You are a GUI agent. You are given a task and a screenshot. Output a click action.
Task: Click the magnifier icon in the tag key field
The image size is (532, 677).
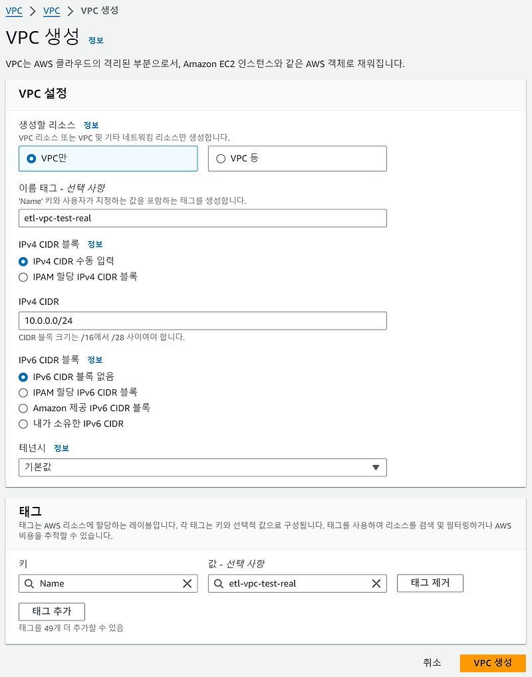pyautogui.click(x=29, y=583)
